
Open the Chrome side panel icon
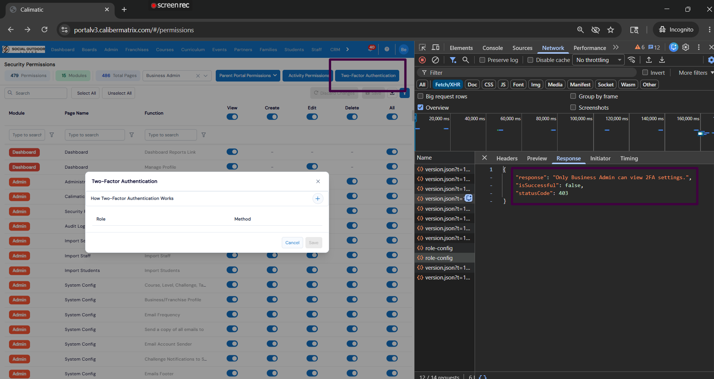point(634,30)
